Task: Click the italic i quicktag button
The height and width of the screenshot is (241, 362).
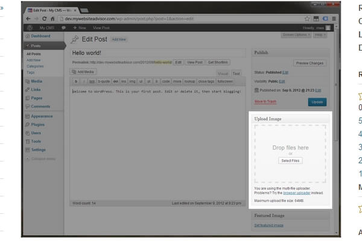Action: point(84,81)
